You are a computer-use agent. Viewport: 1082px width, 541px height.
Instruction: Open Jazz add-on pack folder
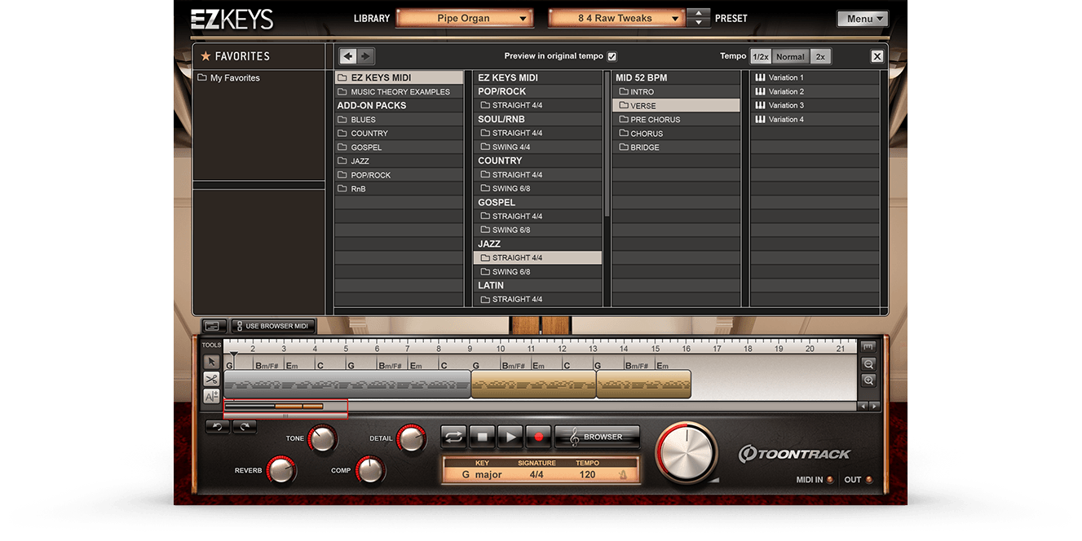(399, 161)
